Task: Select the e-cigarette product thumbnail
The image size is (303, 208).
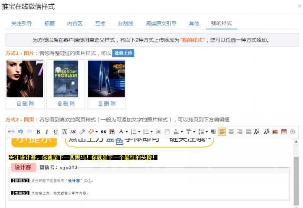Action: (106, 79)
